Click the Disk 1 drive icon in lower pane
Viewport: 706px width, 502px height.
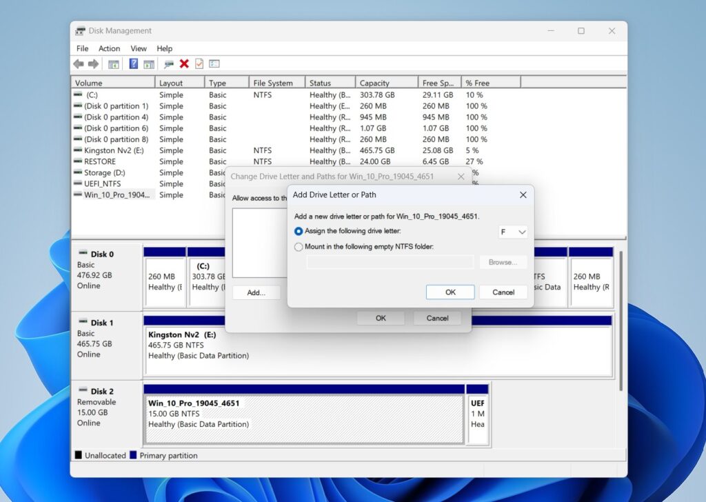coord(83,322)
